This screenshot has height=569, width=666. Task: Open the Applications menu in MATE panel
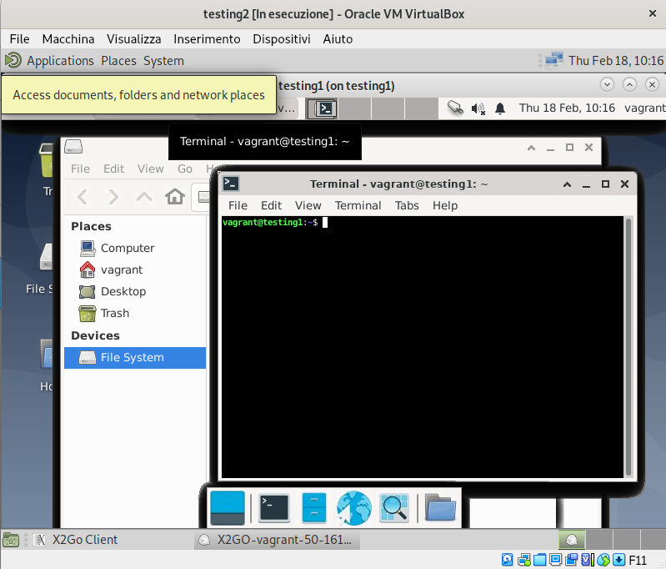point(60,61)
